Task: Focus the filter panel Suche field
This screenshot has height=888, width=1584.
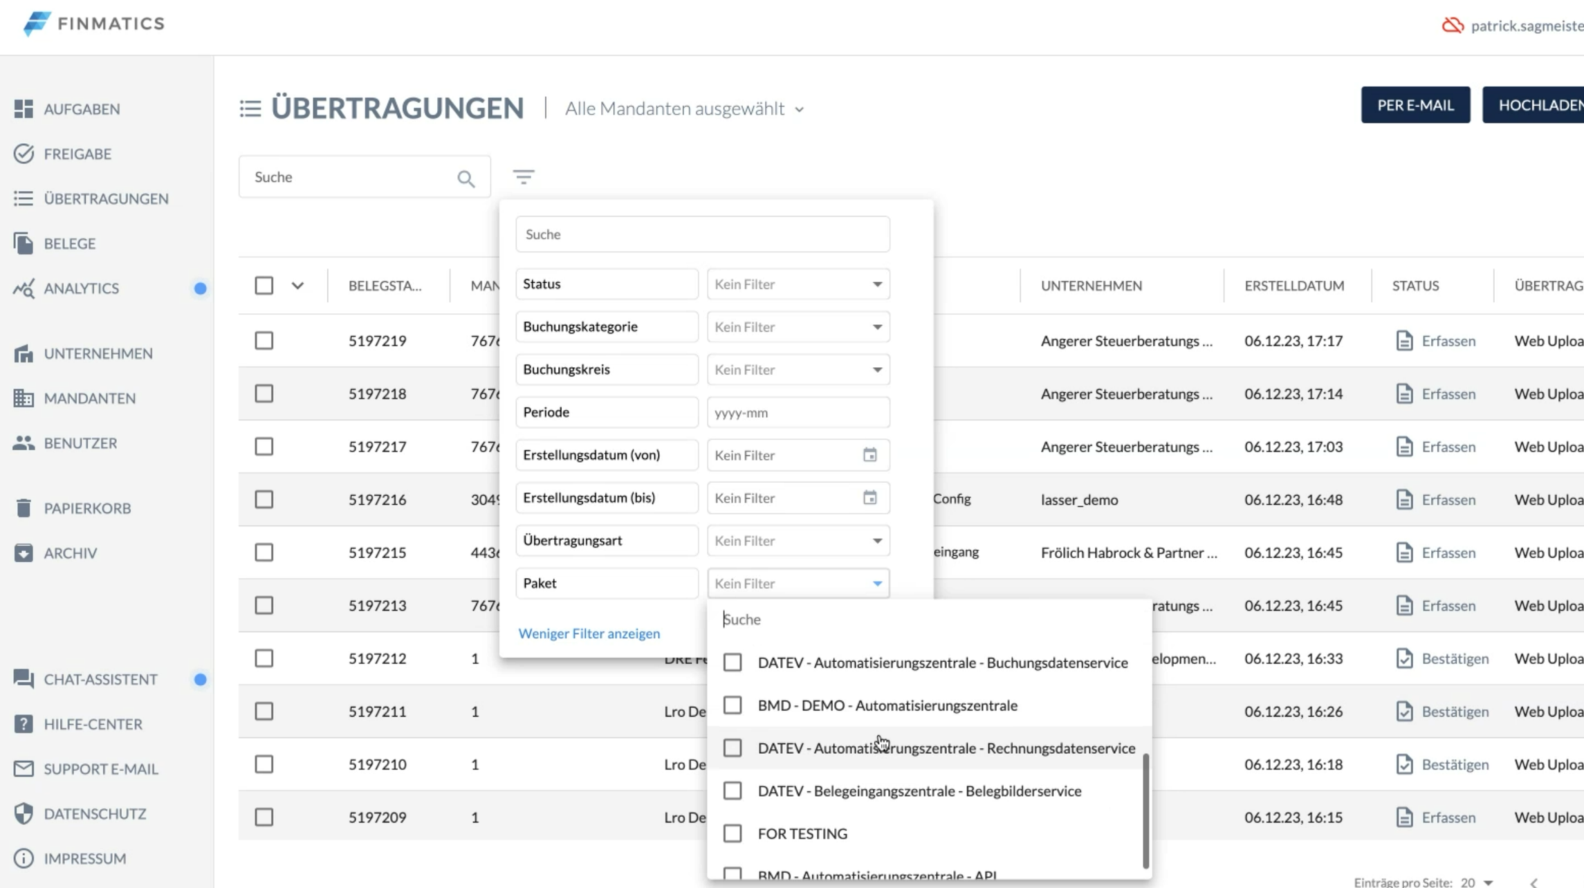Action: tap(702, 234)
